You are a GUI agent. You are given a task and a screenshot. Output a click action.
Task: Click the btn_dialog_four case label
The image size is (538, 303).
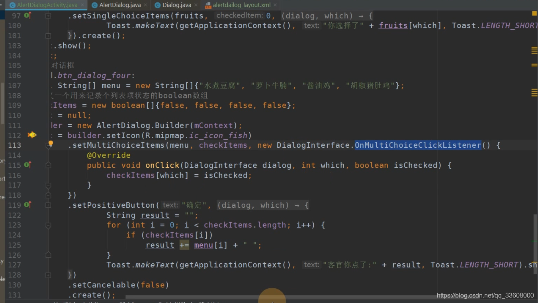(94, 75)
